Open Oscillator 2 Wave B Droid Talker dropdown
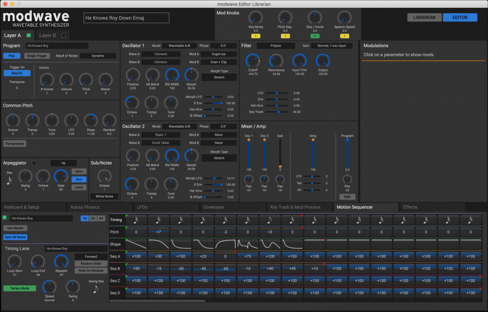The height and width of the screenshot is (312, 488). coord(161,143)
